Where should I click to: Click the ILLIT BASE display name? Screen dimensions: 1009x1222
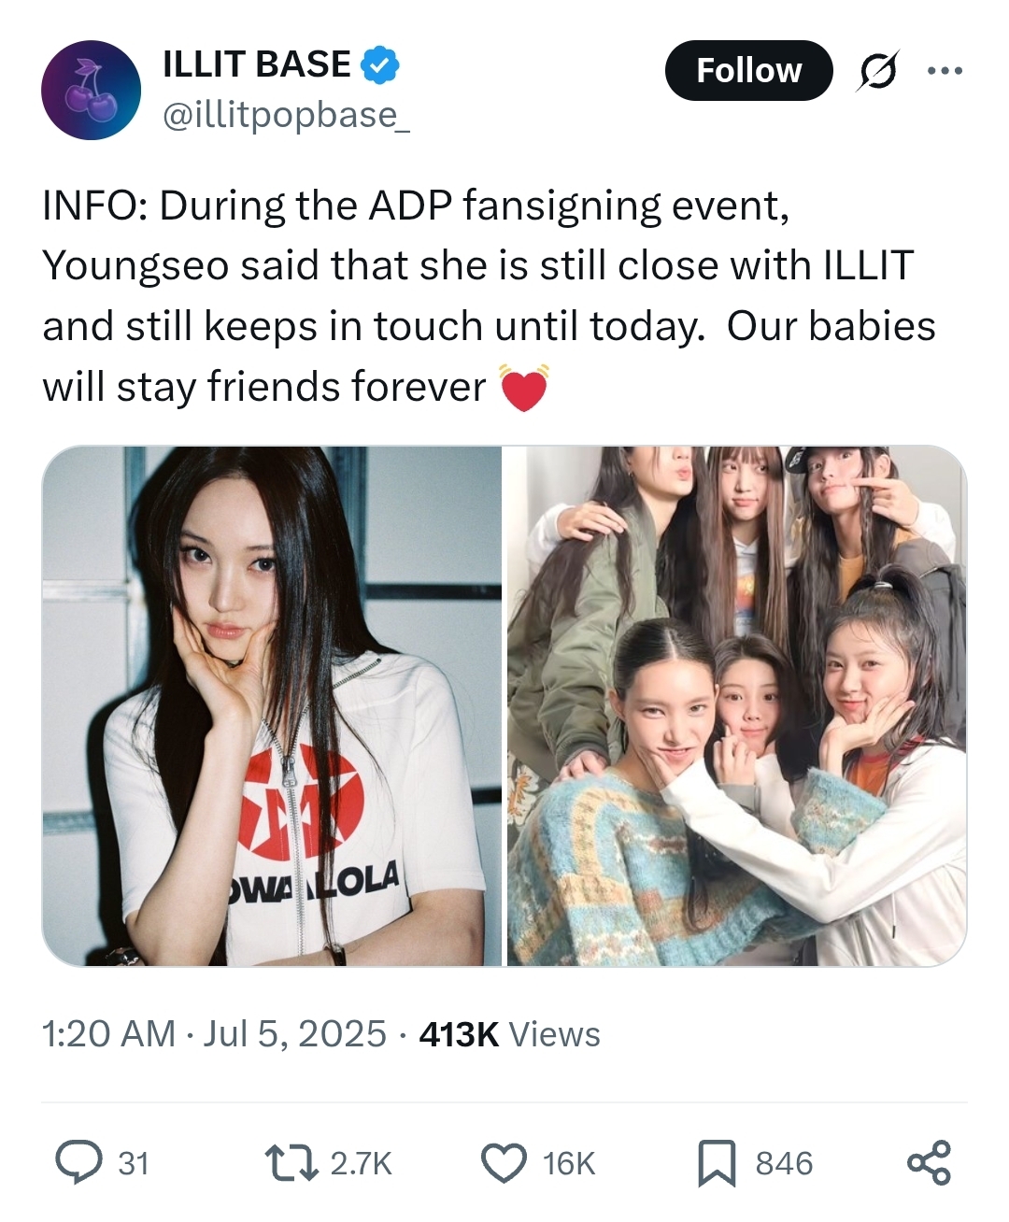257,64
